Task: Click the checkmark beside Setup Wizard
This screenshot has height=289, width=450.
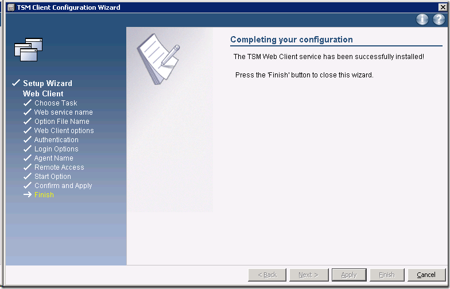Action: (16, 84)
